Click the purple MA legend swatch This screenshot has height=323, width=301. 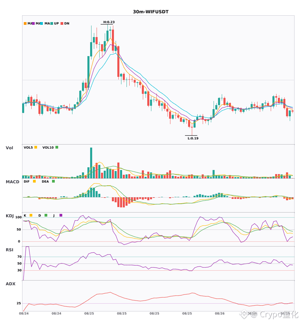pyautogui.click(x=33, y=23)
